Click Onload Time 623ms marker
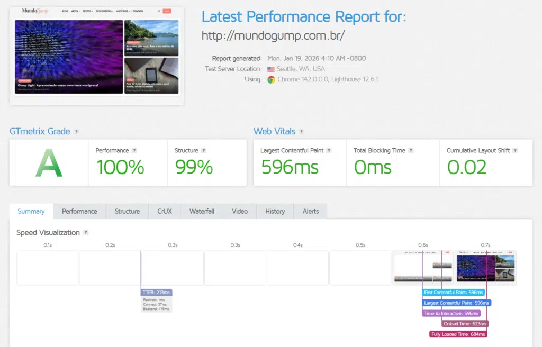542x347 pixels. [x=465, y=324]
